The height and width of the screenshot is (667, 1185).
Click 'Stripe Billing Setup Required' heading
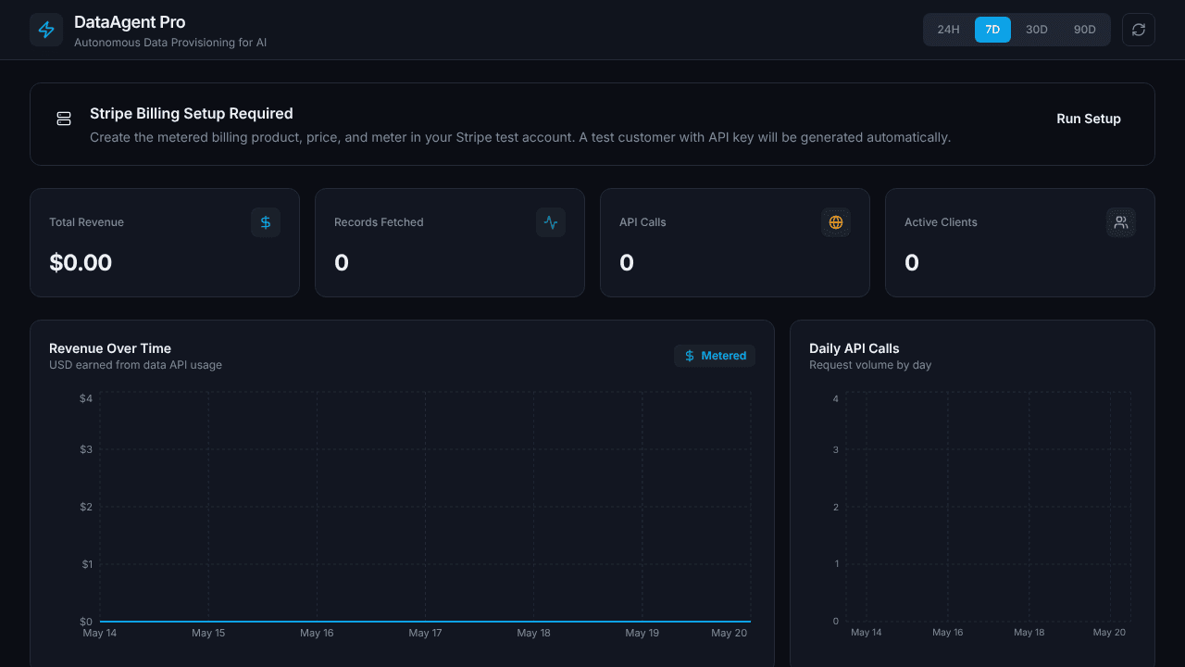coord(192,113)
